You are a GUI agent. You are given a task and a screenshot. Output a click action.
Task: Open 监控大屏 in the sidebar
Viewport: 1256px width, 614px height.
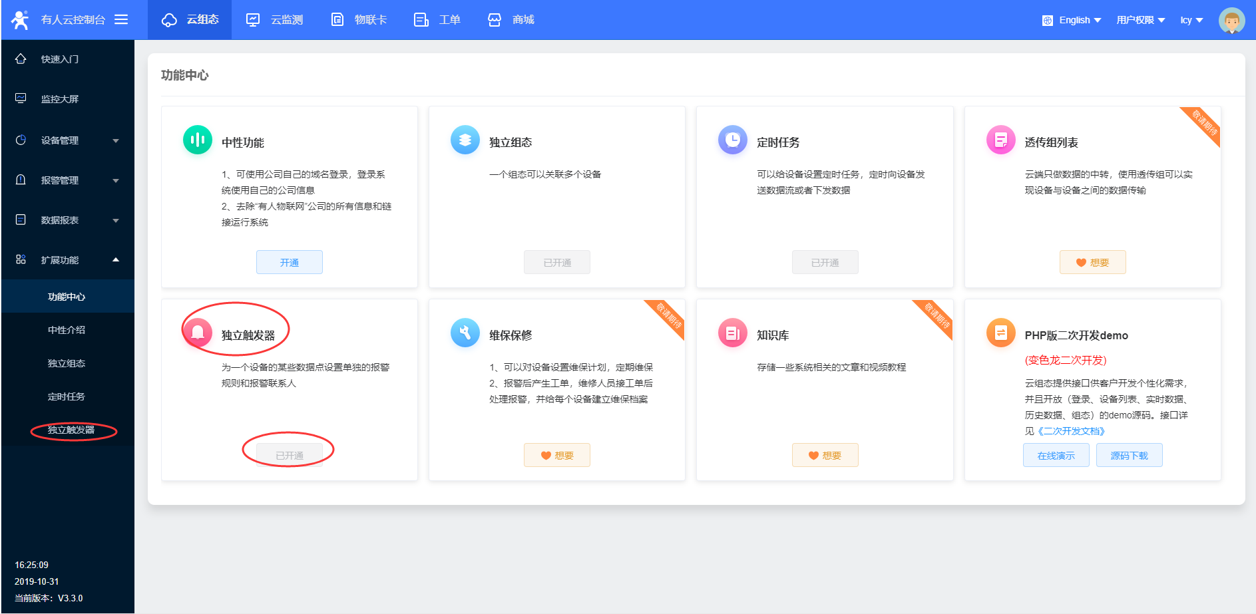coord(68,99)
